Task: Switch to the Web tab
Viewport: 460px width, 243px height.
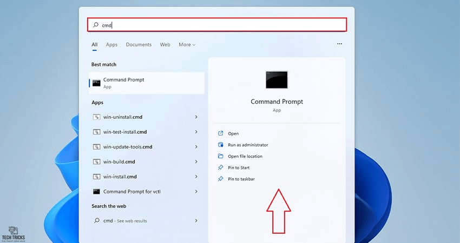Action: point(165,44)
